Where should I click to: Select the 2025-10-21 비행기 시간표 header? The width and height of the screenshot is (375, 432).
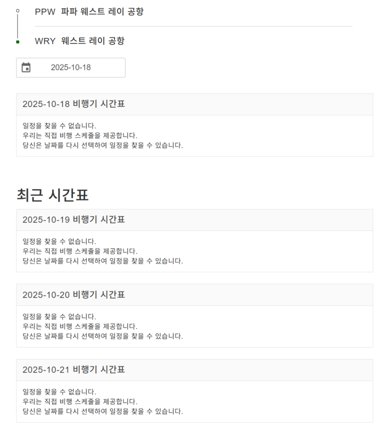click(73, 370)
